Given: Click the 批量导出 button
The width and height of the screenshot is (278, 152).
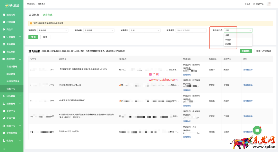Looking at the screenshot, I should point(246,51).
